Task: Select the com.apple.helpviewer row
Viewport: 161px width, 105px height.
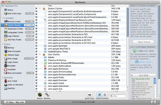Action: [x=80, y=86]
